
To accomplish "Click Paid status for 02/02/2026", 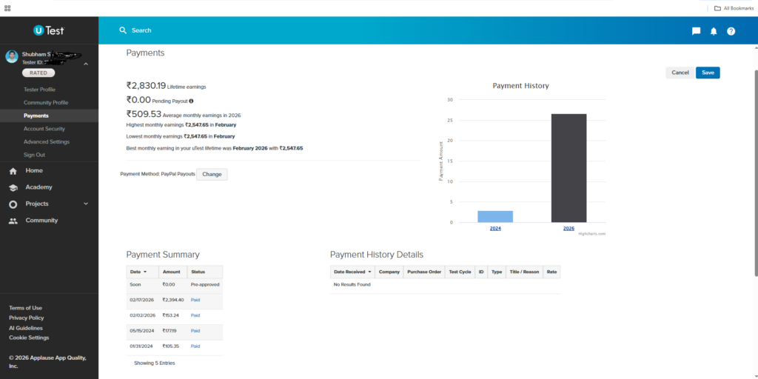I will (x=195, y=315).
